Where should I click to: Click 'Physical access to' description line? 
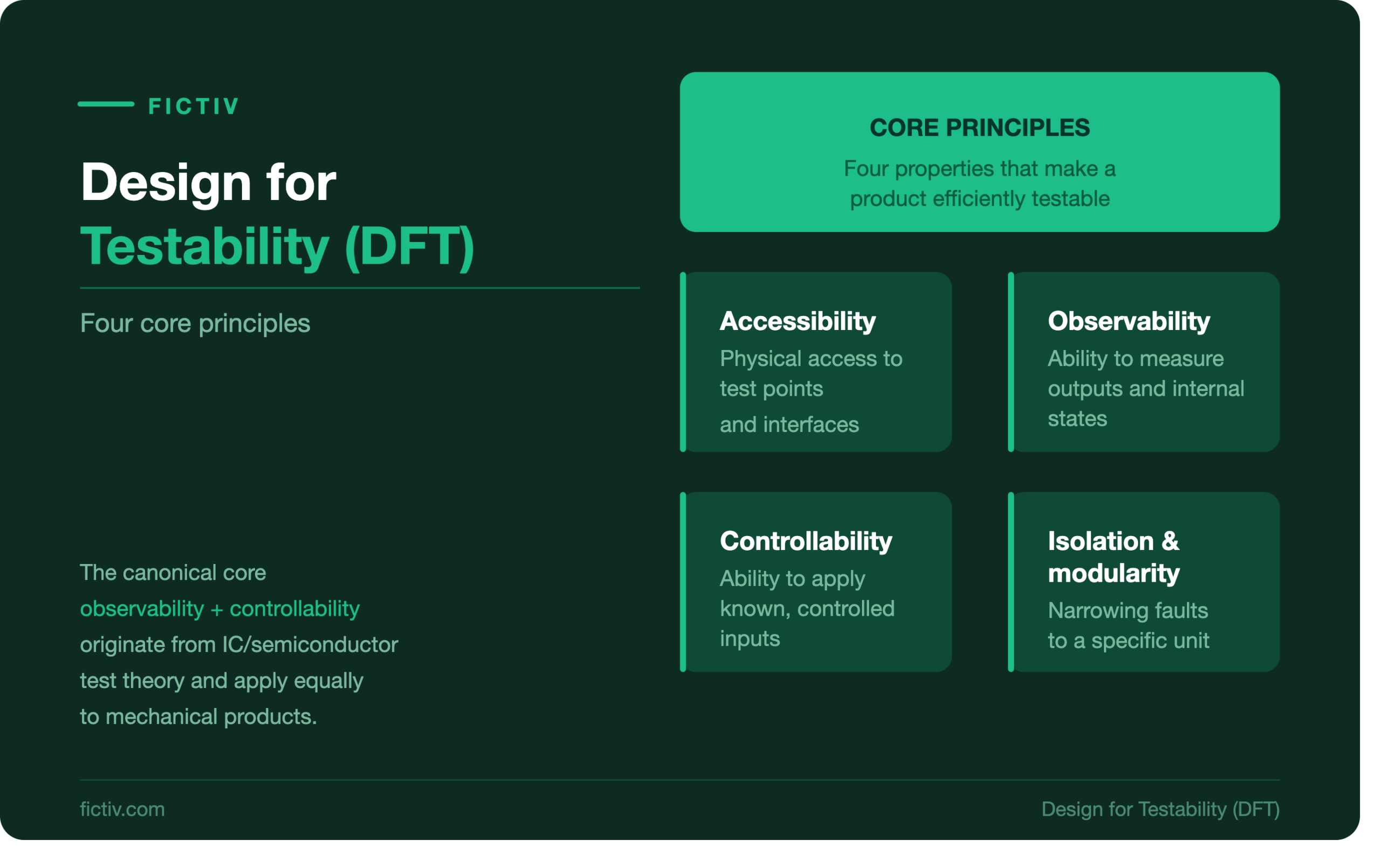(x=811, y=359)
